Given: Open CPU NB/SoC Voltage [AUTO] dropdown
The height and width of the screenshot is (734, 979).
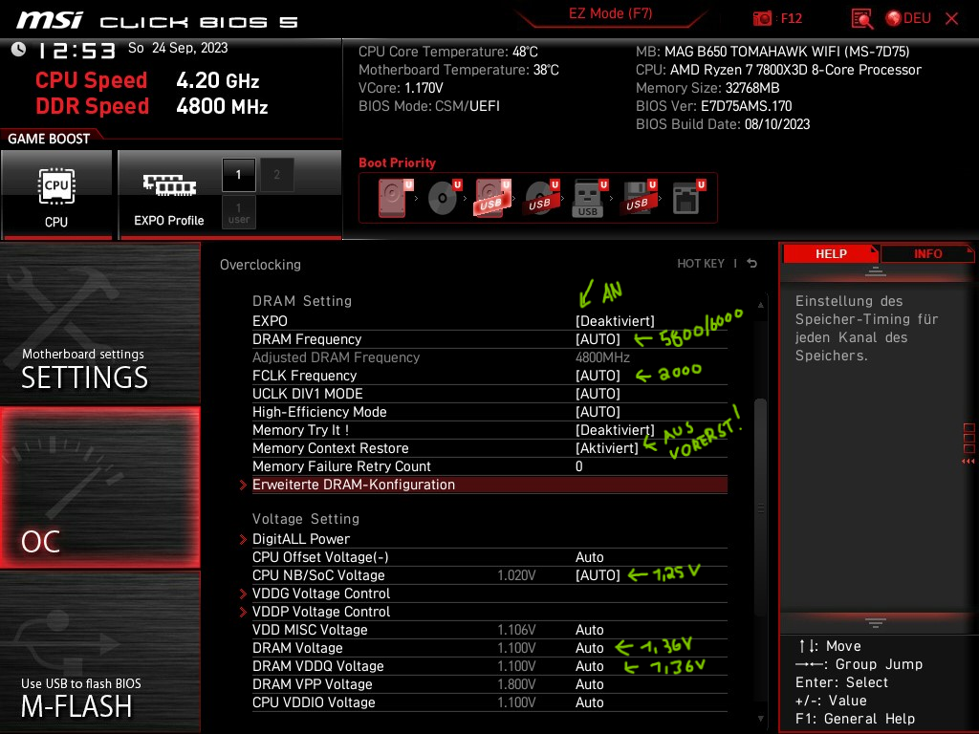Looking at the screenshot, I should point(598,574).
